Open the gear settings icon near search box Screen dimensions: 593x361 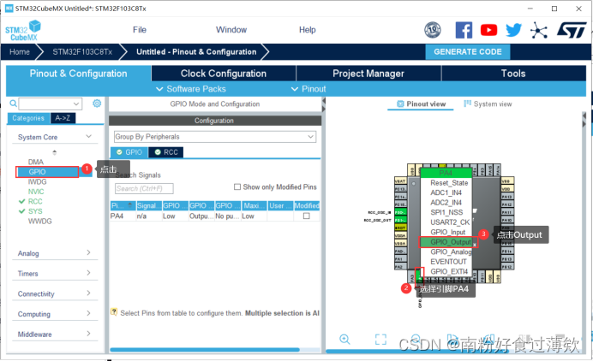[x=97, y=104]
